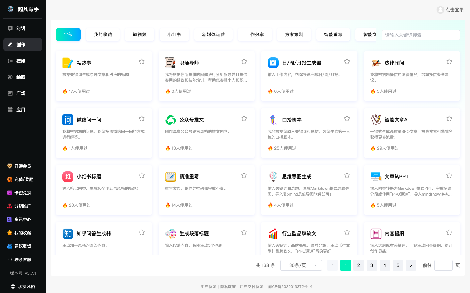Viewport: 470px width, 293px height.
Task: Star the 公众号推文 card
Action: click(x=244, y=118)
